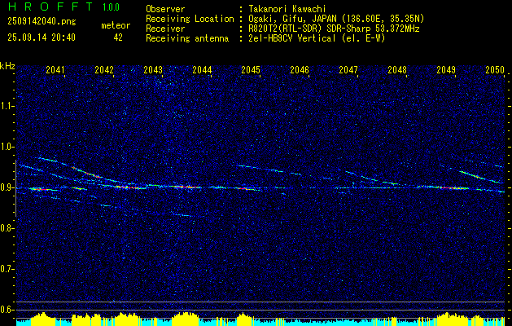Screen dimensions: 512x326
Task: Click the 0.8 kHz axis label
Action: pyautogui.click(x=7, y=228)
